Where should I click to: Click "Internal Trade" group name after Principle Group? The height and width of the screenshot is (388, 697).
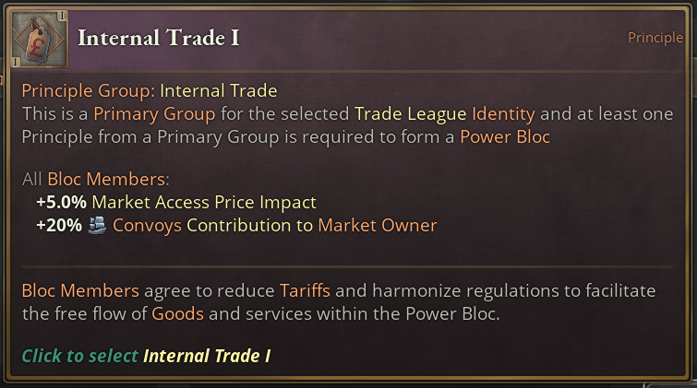click(x=218, y=90)
